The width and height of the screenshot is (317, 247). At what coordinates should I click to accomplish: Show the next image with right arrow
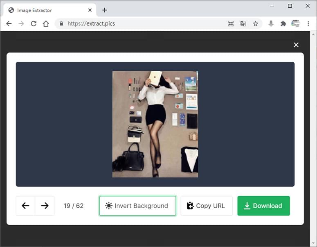tap(45, 206)
